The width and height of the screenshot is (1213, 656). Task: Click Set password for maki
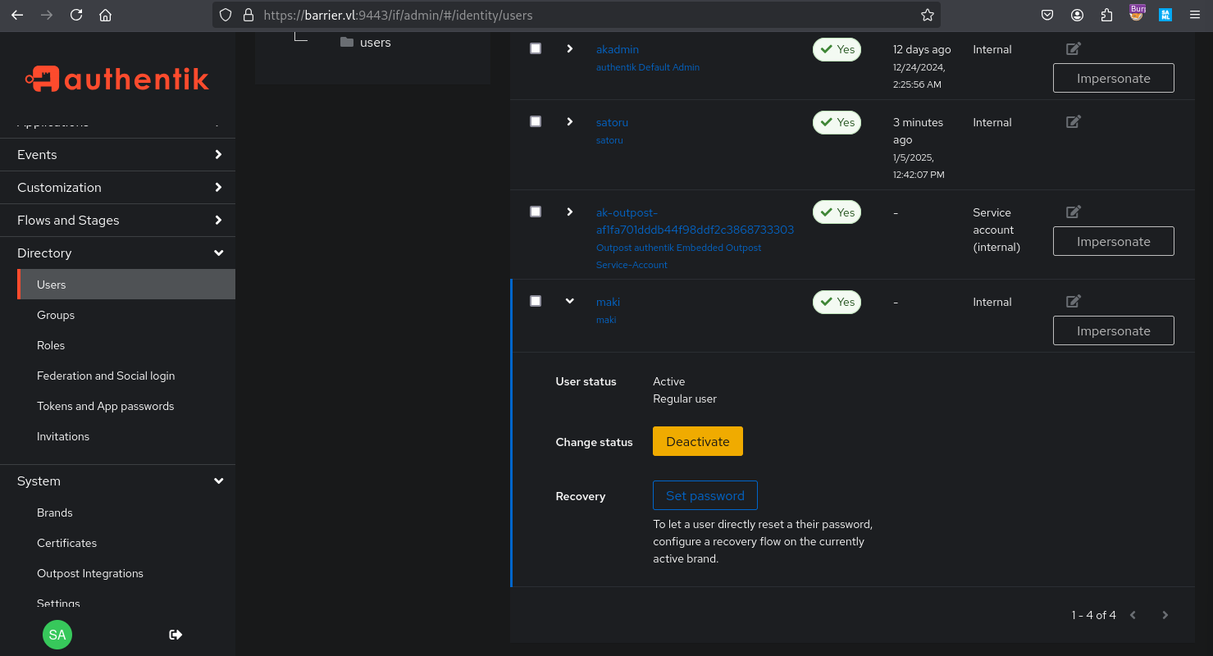pos(705,495)
